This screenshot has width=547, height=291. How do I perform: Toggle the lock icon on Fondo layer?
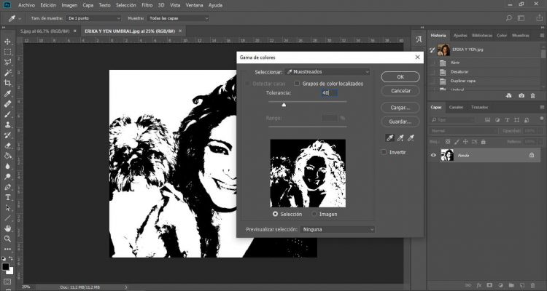coord(531,155)
